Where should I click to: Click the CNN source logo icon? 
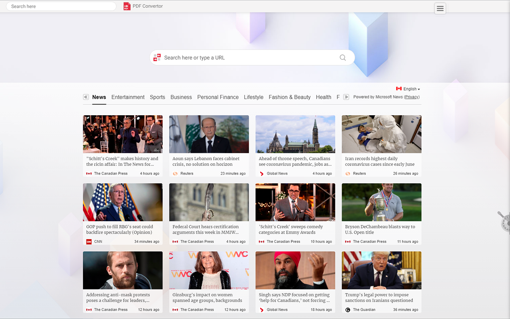coord(89,242)
